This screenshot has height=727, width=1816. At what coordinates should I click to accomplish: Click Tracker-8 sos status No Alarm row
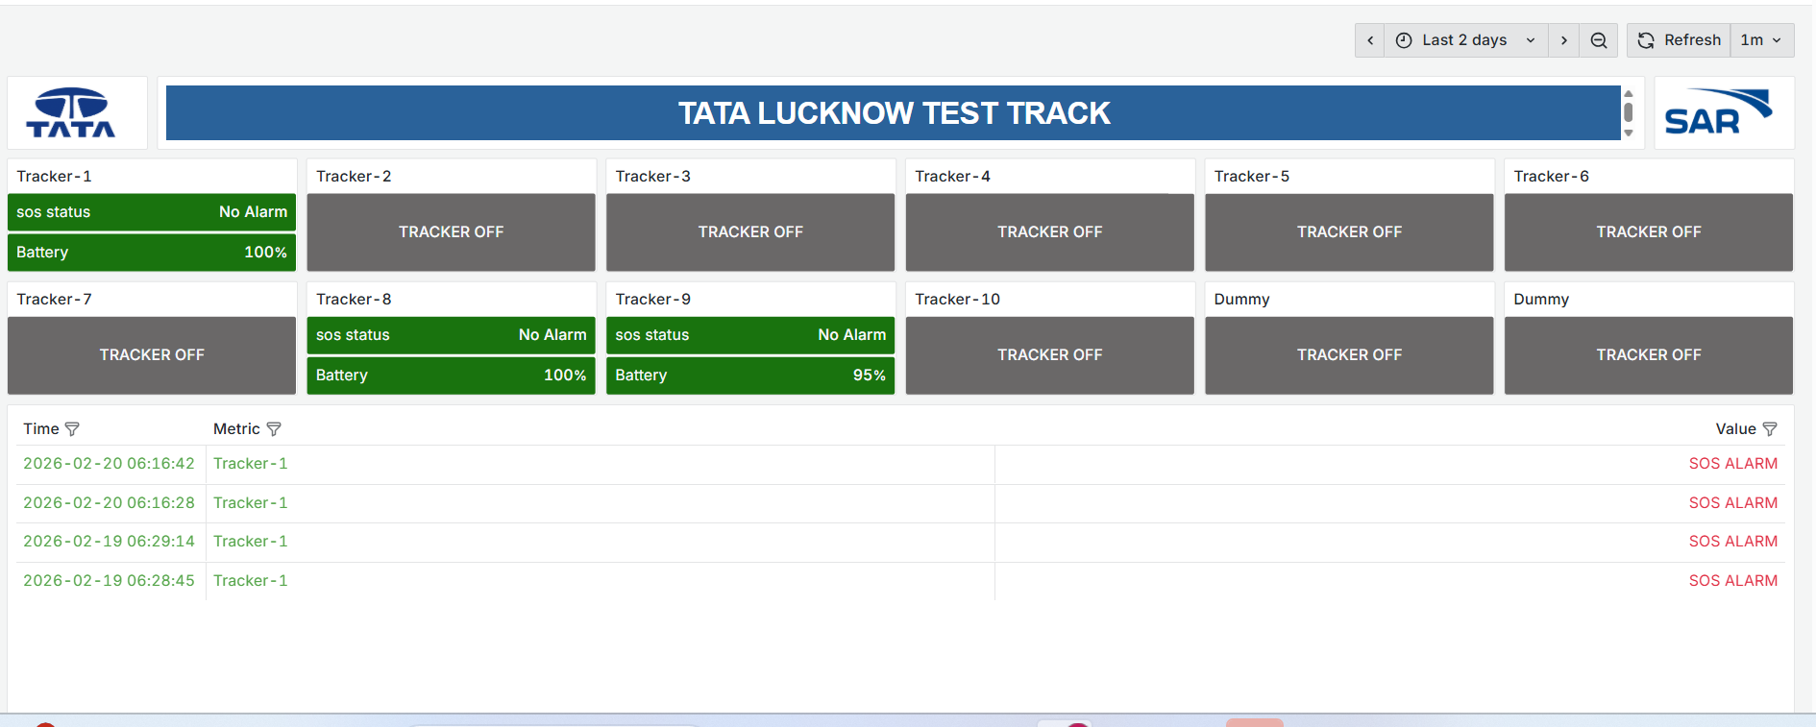pos(451,335)
